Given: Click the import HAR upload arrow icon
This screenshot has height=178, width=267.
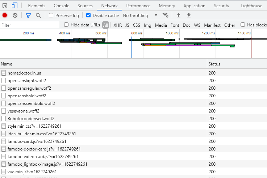Looking at the screenshot, I should pos(179,15).
